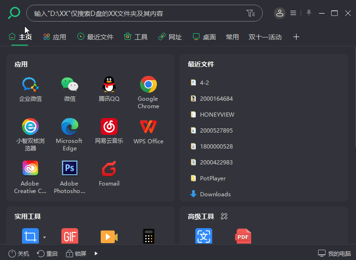This screenshot has width=356, height=260.
Task: Open the 最近文件 tab
Action: point(95,37)
